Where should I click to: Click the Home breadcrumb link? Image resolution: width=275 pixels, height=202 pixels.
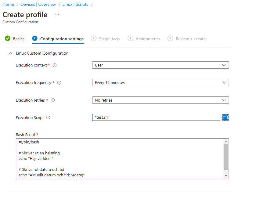(x=8, y=5)
